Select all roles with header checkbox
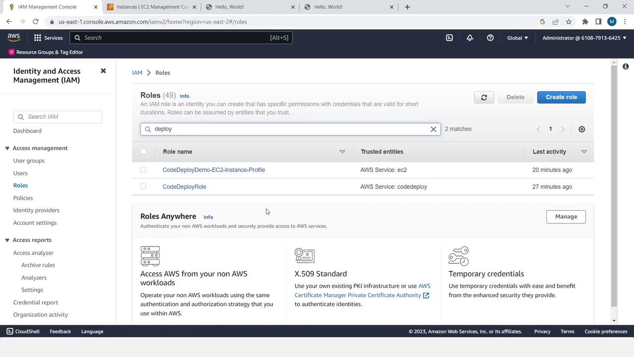 (x=143, y=151)
